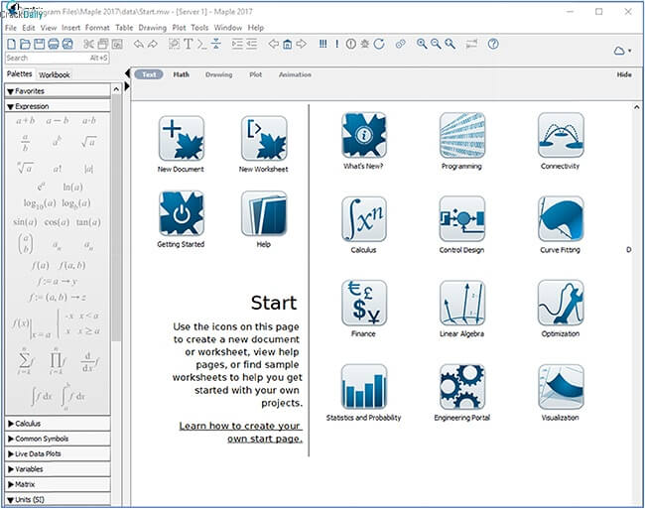Open the Visualization icon
The height and width of the screenshot is (509, 645).
(x=561, y=387)
